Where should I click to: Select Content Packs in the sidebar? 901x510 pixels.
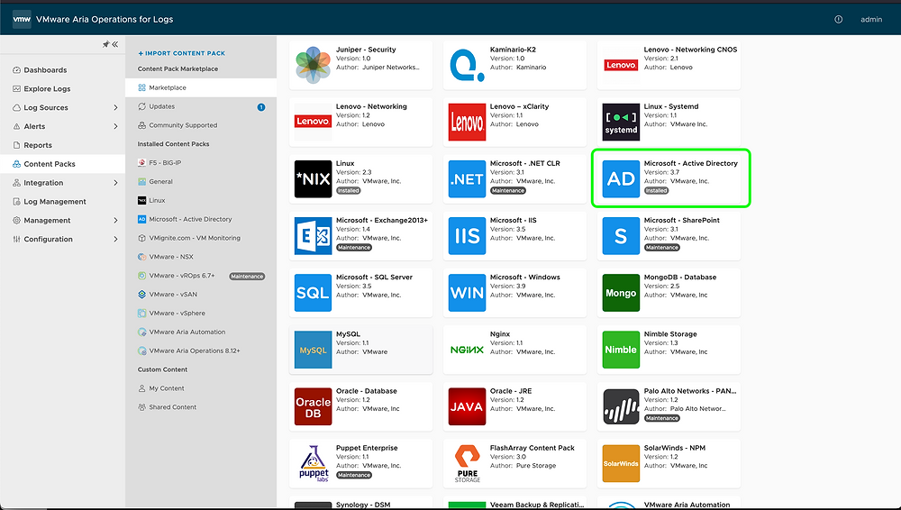point(63,164)
